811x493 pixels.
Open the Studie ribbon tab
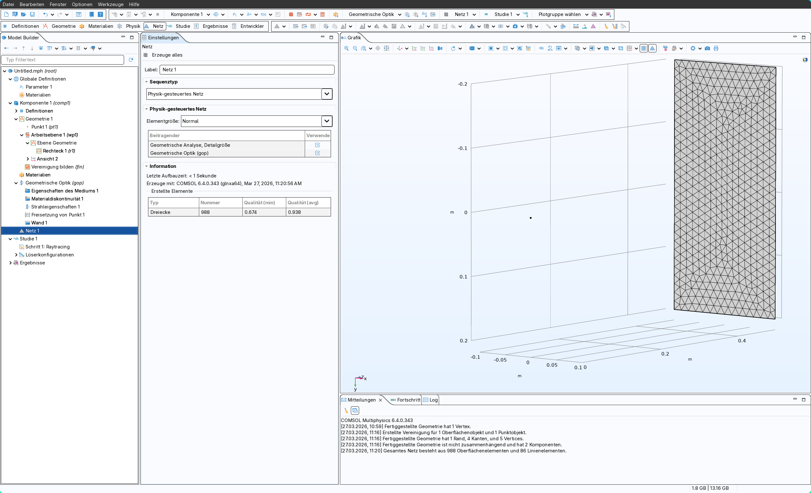[x=182, y=26]
